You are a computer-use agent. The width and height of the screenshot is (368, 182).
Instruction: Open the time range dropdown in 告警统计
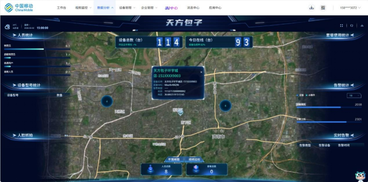[354, 95]
